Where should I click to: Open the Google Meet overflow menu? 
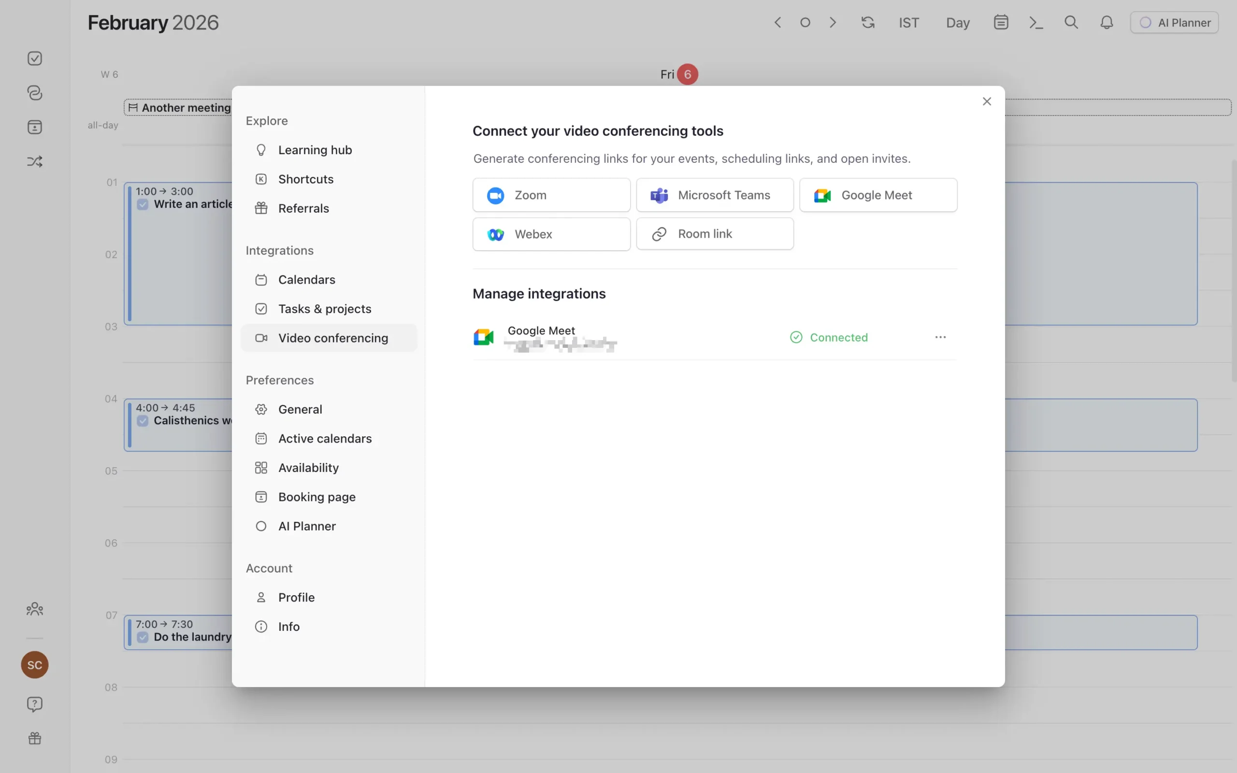click(940, 337)
